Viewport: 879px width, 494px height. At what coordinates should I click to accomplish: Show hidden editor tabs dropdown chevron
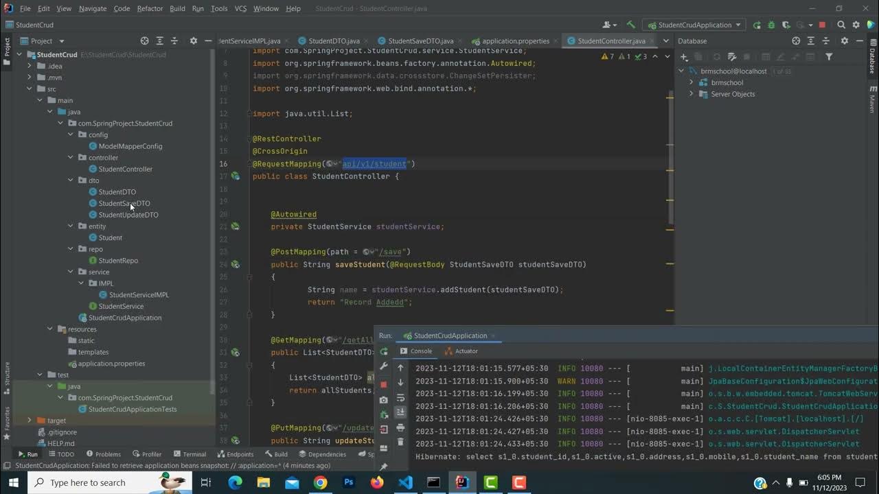tap(665, 41)
